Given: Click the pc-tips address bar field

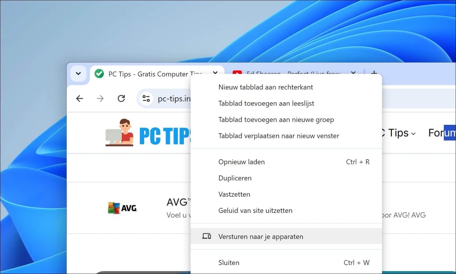Looking at the screenshot, I should [x=174, y=98].
